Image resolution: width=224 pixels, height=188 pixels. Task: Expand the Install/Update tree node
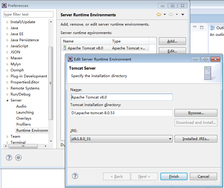(x=8, y=22)
